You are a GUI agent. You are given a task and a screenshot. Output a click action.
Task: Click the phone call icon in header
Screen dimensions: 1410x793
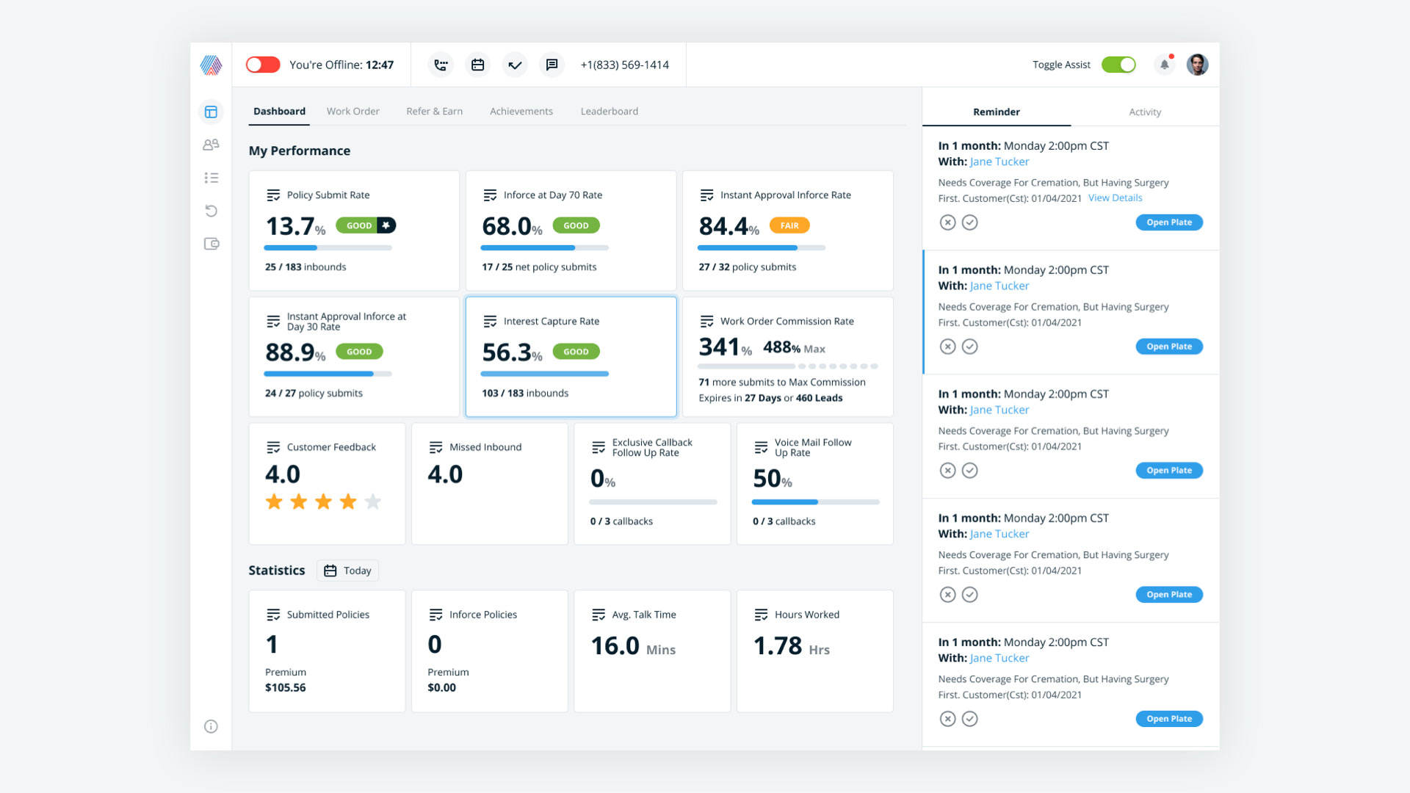click(x=441, y=65)
